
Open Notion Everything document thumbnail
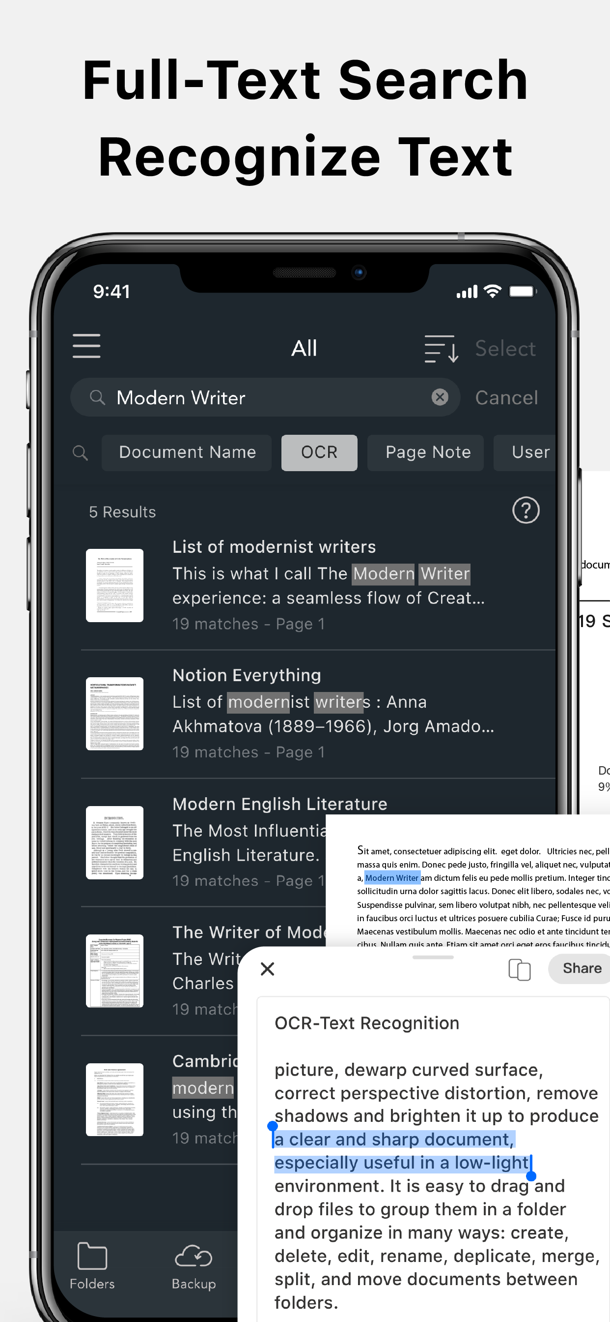(x=115, y=713)
